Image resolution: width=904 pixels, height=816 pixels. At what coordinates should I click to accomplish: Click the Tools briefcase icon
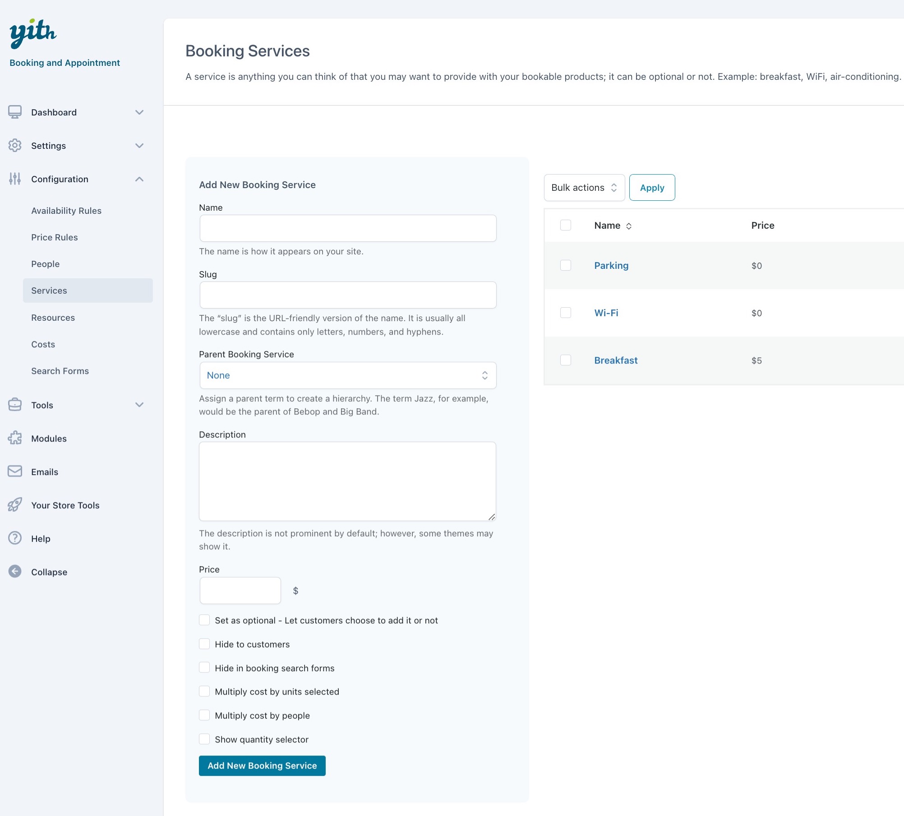coord(15,405)
